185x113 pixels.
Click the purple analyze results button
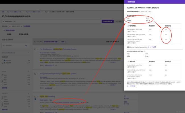coord(108,21)
